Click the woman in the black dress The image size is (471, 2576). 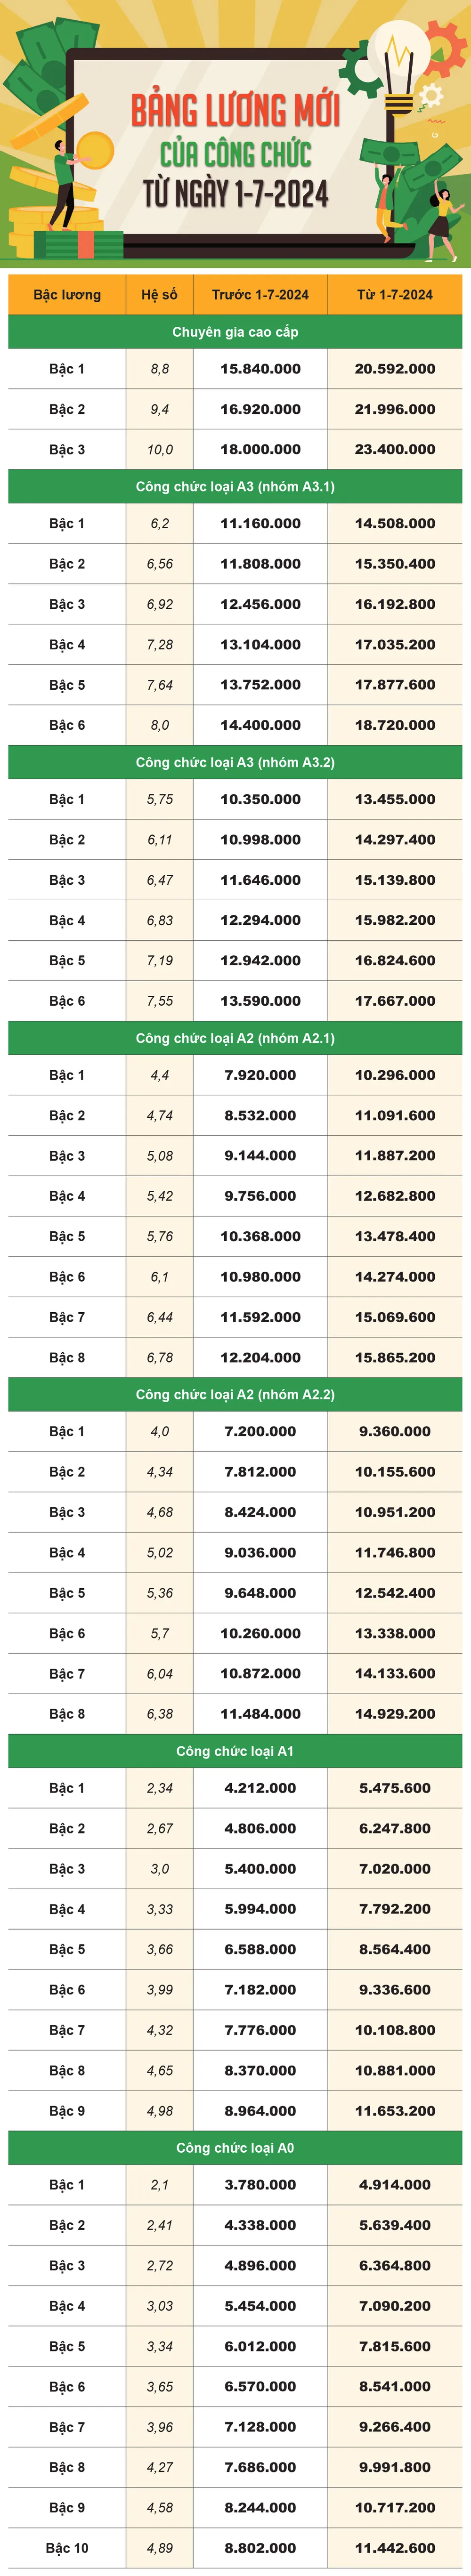[x=441, y=226]
